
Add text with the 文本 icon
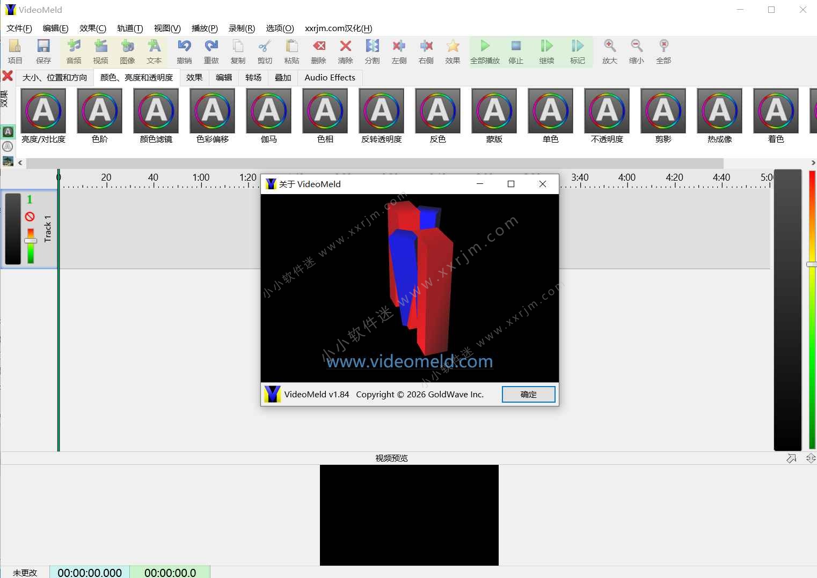154,52
